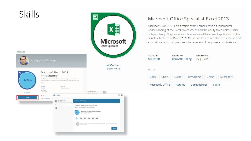
Task: Select the Microsoft Office skill tag
Action: click(x=160, y=85)
